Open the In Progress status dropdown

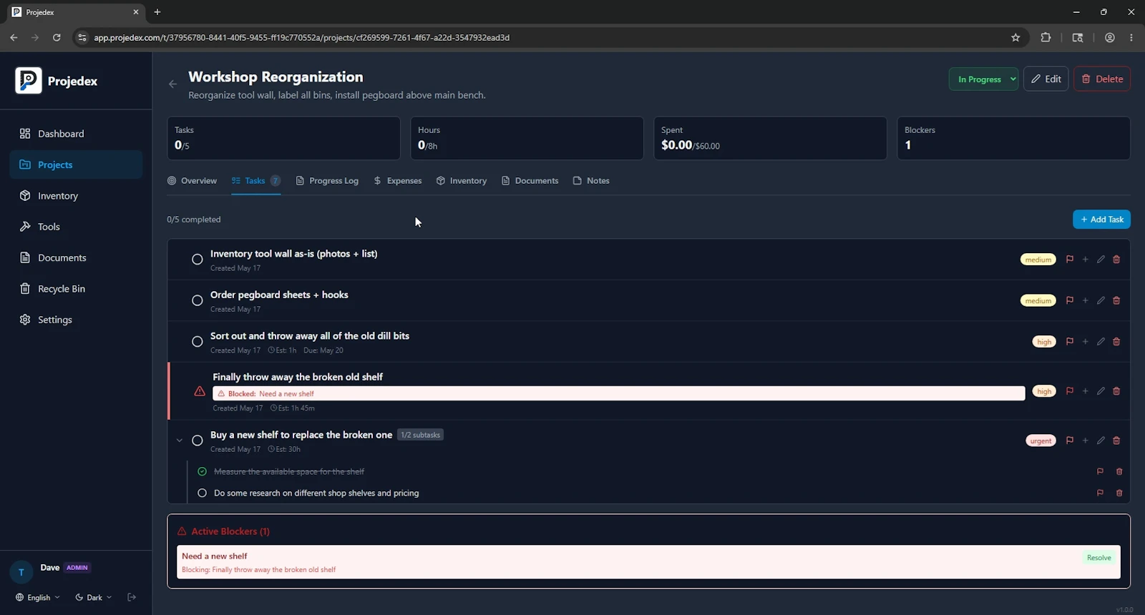[x=983, y=79]
